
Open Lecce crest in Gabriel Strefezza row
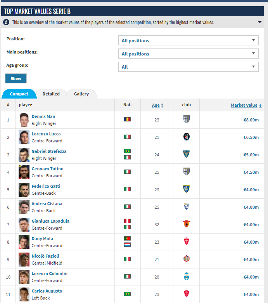187,154
